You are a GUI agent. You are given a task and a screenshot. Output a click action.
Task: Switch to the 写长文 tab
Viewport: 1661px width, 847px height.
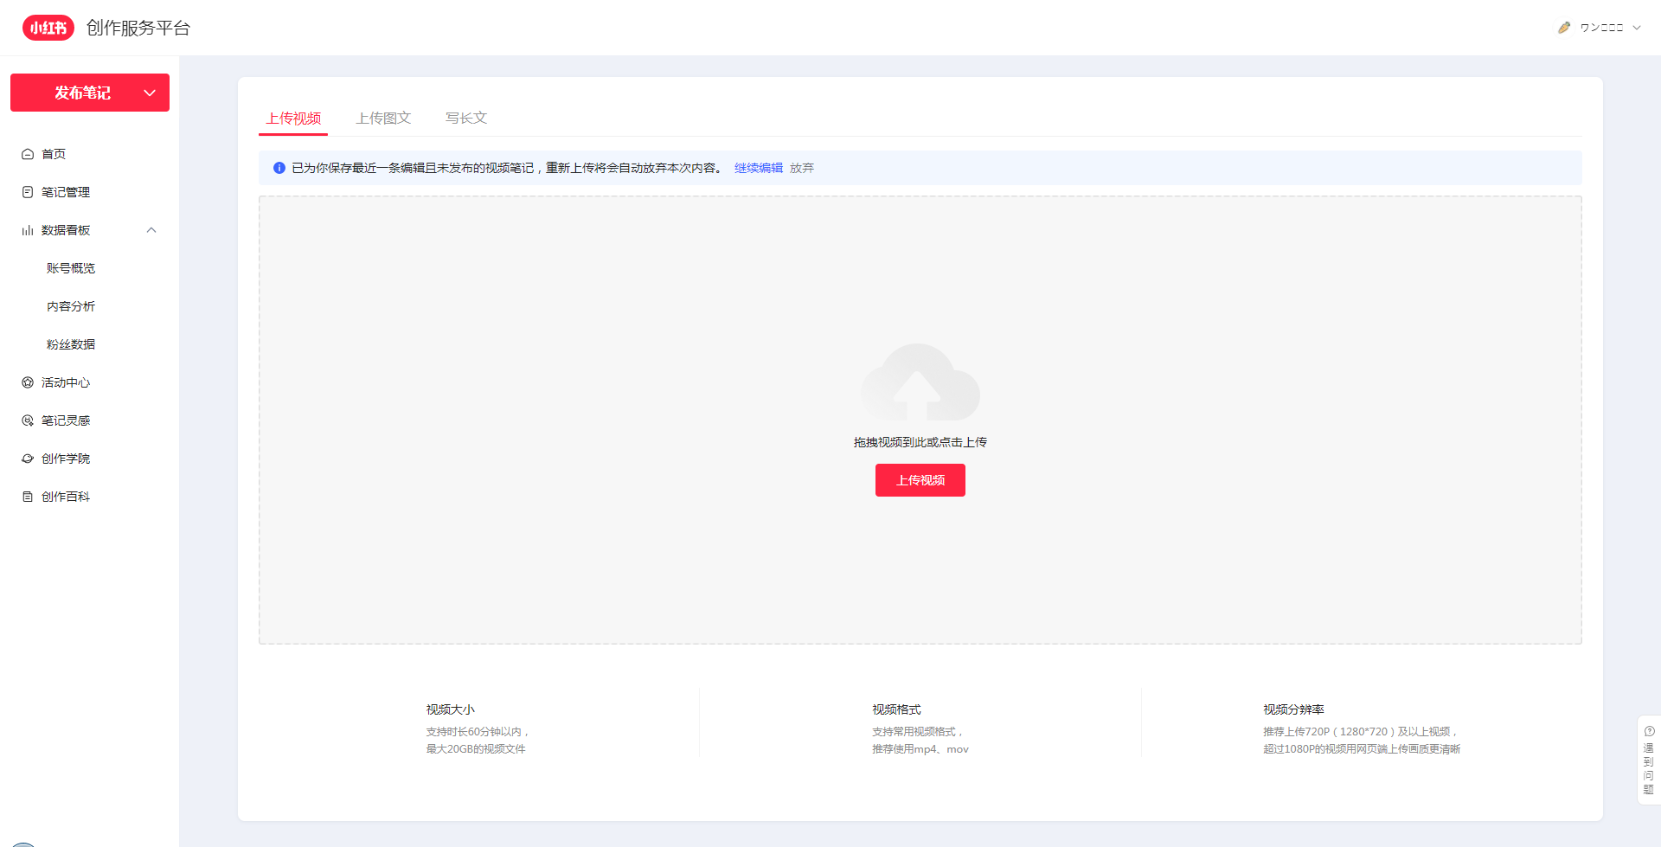[466, 118]
